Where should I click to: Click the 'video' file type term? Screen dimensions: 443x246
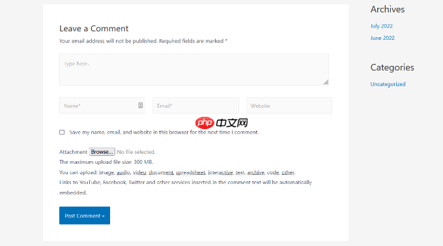tap(139, 172)
